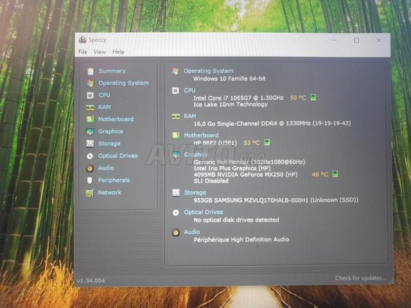Screen dimensions: 411x308
Task: Click the Windows logo icon in summary pane
Action: 175,71
